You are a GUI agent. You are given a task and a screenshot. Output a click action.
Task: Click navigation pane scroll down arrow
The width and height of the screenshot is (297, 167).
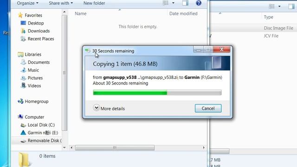click(65, 148)
